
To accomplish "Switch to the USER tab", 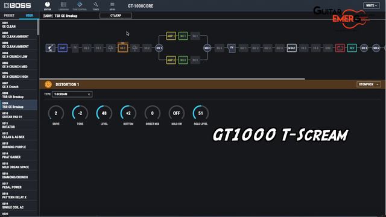I will click(30, 16).
